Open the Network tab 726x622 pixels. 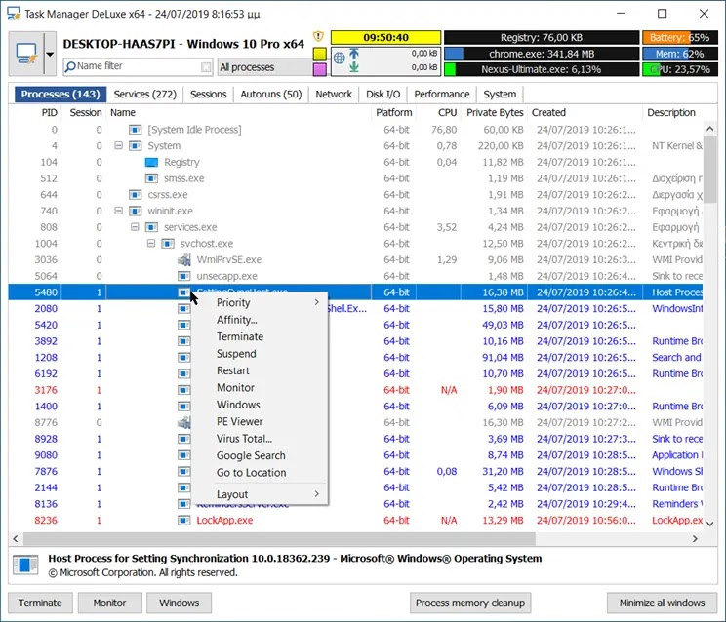(x=334, y=95)
